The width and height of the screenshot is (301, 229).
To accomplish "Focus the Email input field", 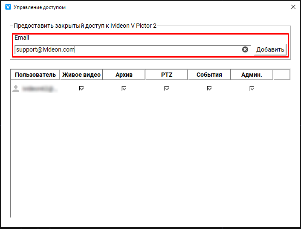I will [128, 49].
